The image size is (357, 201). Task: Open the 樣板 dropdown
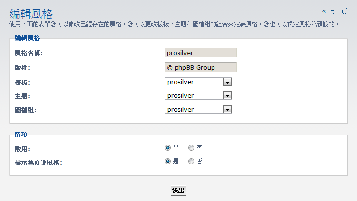point(198,82)
